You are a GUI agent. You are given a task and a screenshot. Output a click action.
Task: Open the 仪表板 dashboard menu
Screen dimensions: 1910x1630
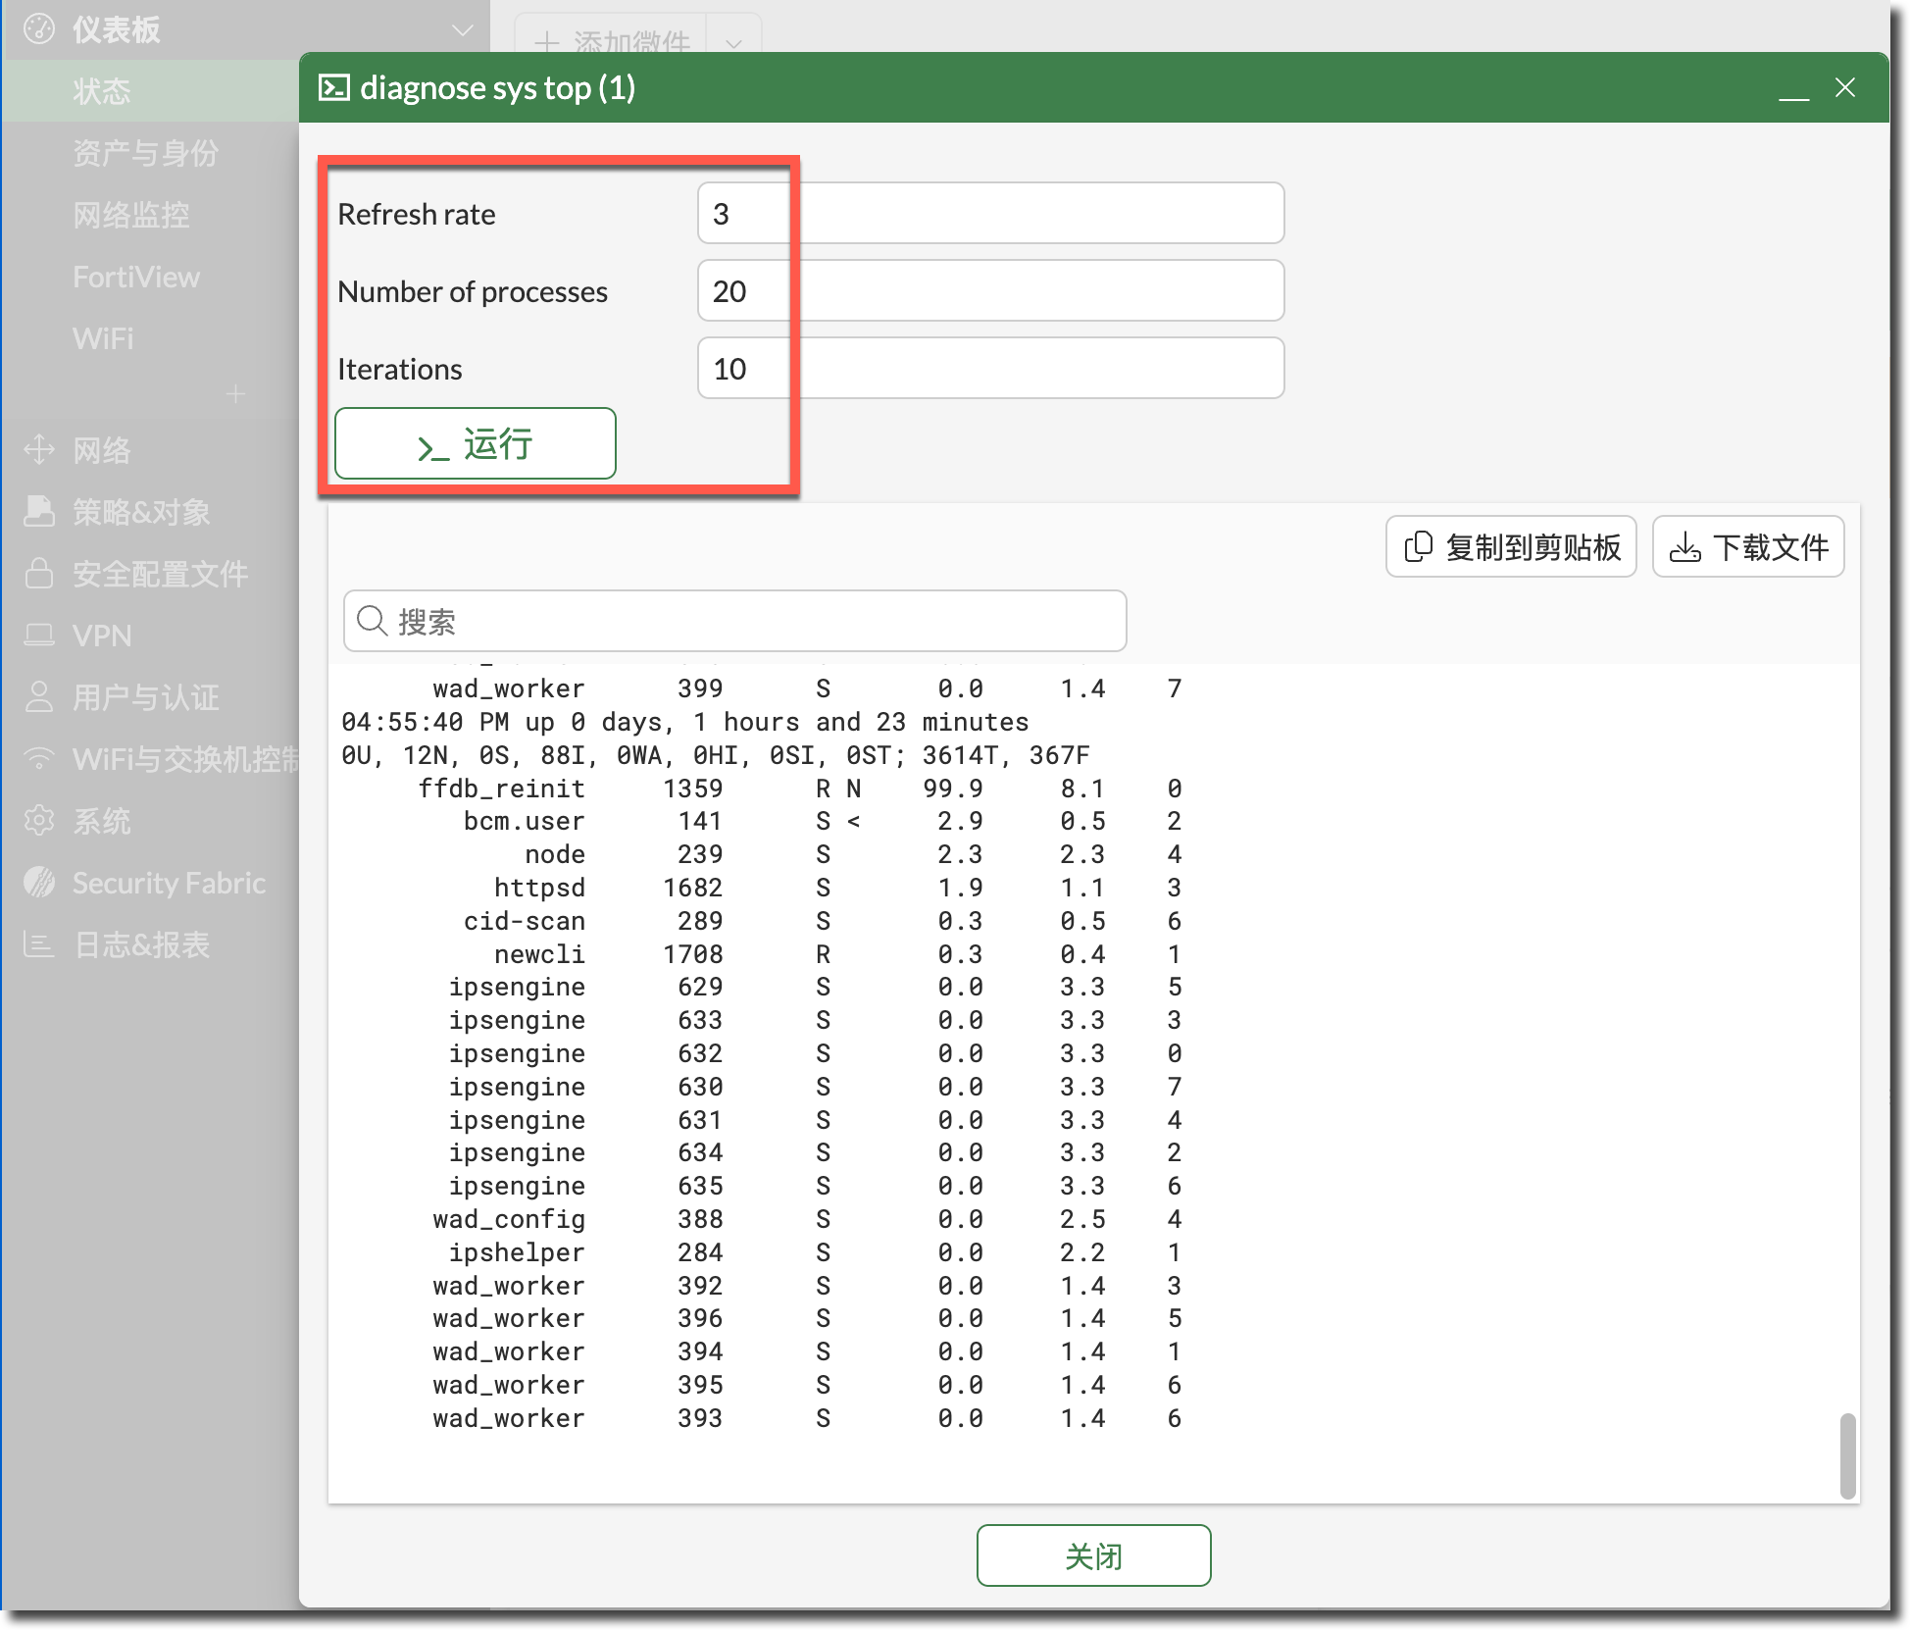(x=116, y=29)
